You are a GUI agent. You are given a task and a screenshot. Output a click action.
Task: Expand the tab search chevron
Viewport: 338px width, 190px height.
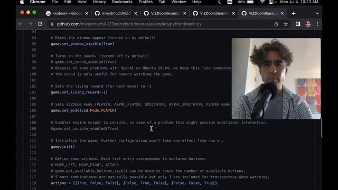point(317,13)
